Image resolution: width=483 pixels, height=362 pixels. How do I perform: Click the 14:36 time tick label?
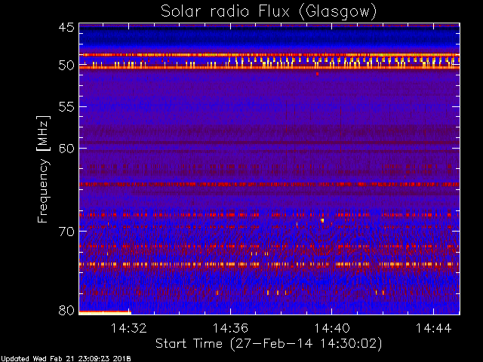click(230, 328)
